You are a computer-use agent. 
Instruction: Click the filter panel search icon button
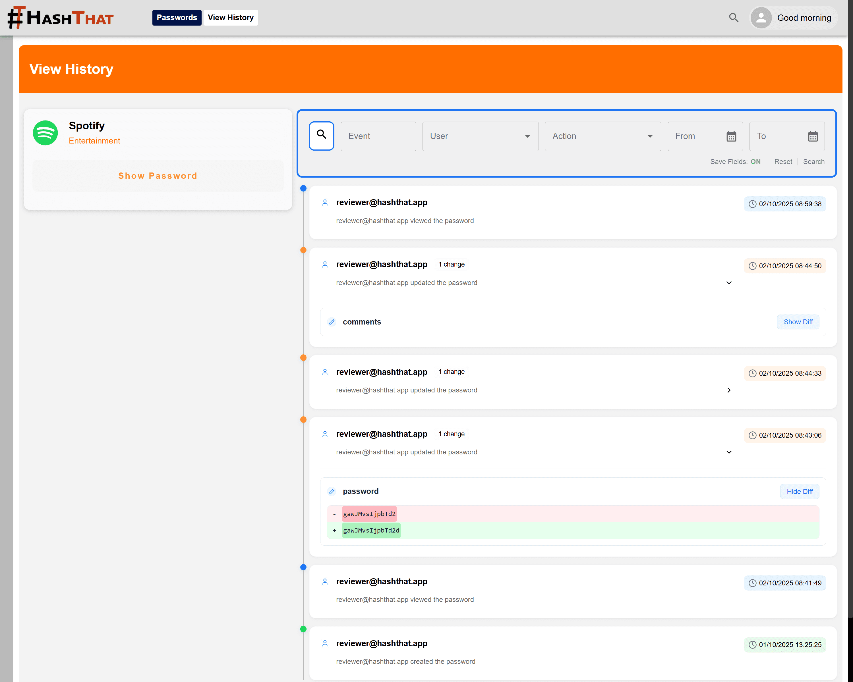pos(321,136)
